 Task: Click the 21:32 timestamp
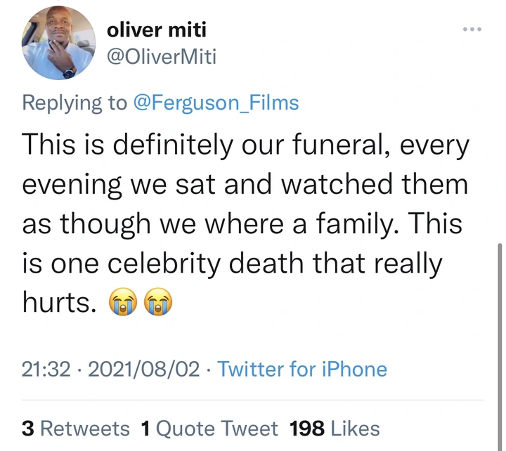pos(46,370)
